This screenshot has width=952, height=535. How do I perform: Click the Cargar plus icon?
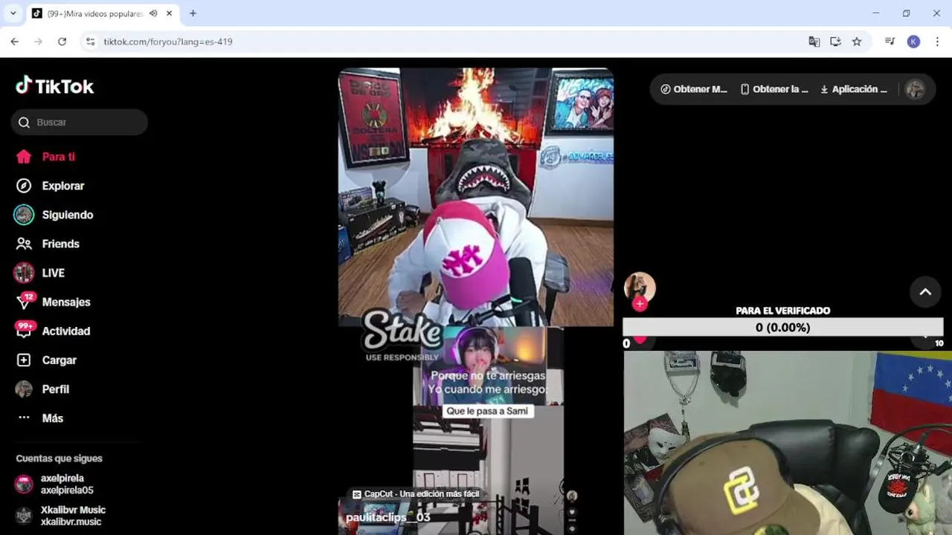point(24,360)
